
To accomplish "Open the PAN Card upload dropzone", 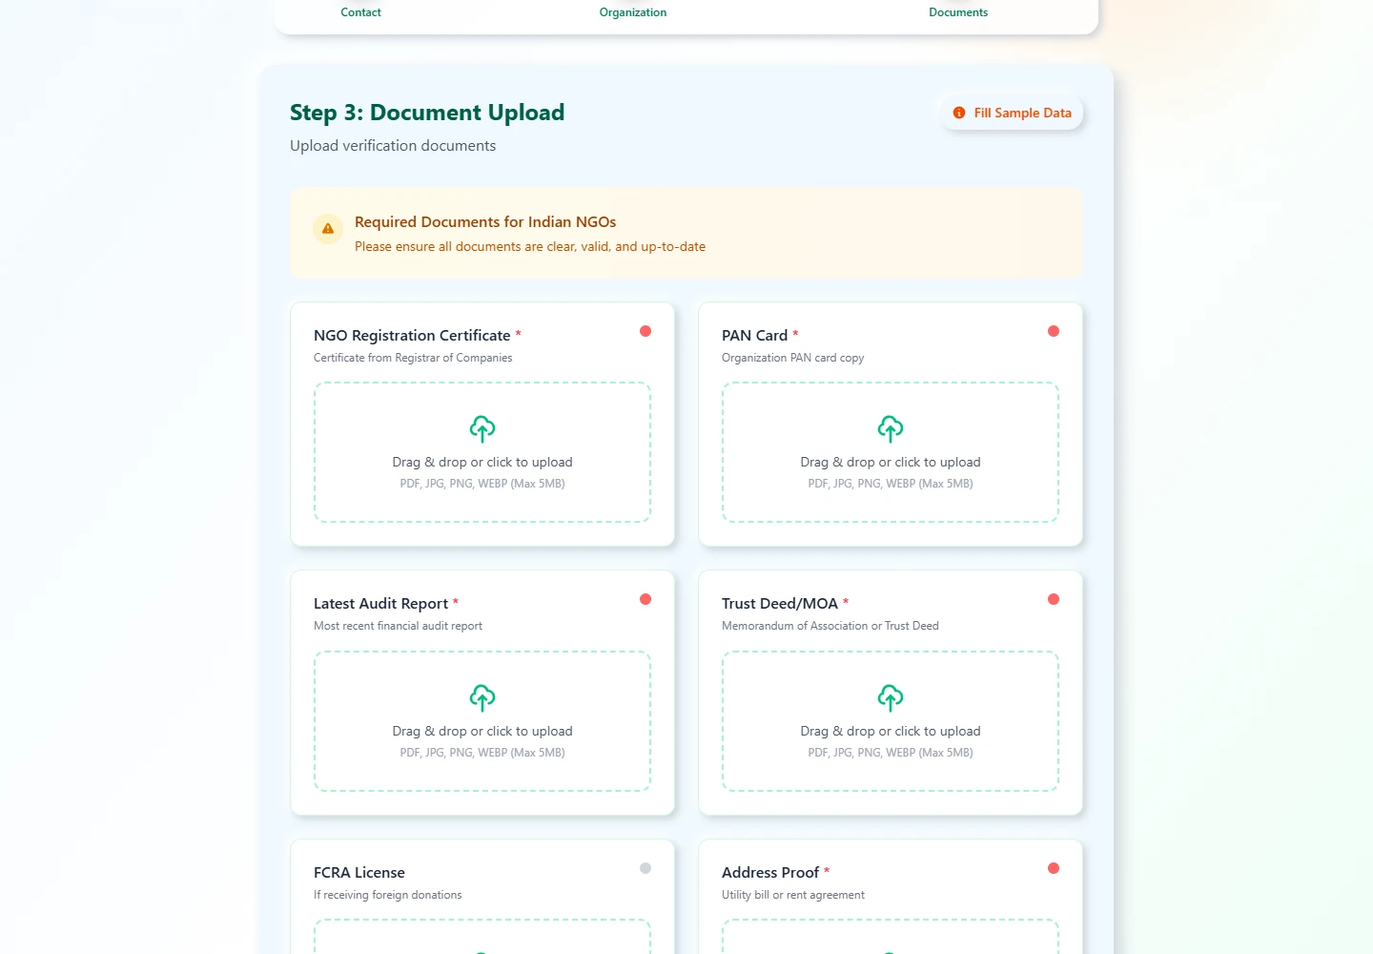I will point(891,452).
